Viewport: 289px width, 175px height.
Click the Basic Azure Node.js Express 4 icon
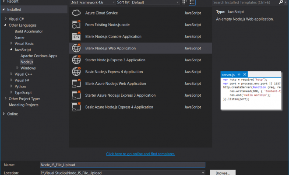(x=76, y=107)
